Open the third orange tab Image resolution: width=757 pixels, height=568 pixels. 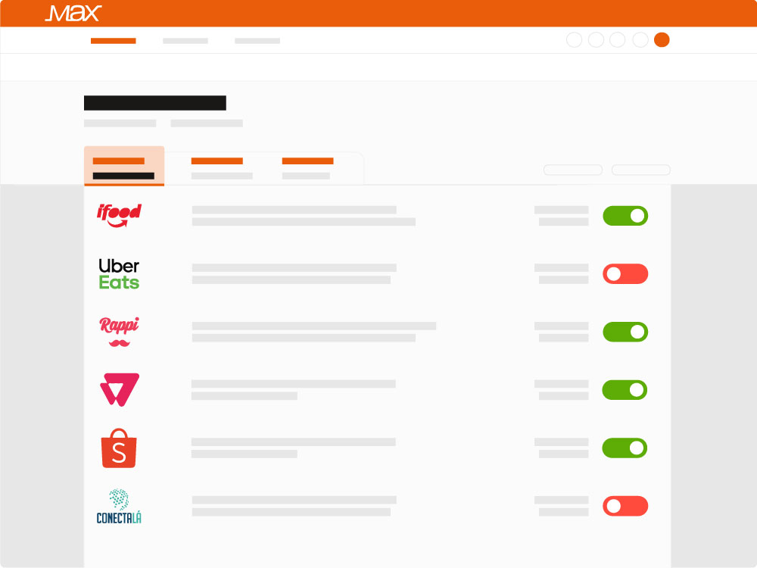pos(307,168)
